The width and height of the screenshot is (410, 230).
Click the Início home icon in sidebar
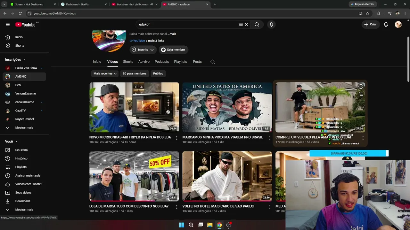coord(8,37)
